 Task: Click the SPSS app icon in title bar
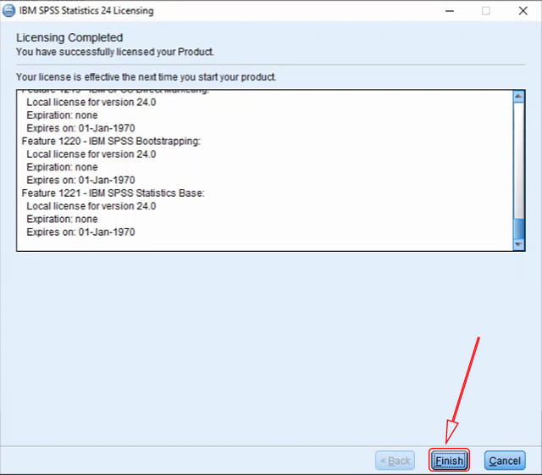click(x=8, y=11)
